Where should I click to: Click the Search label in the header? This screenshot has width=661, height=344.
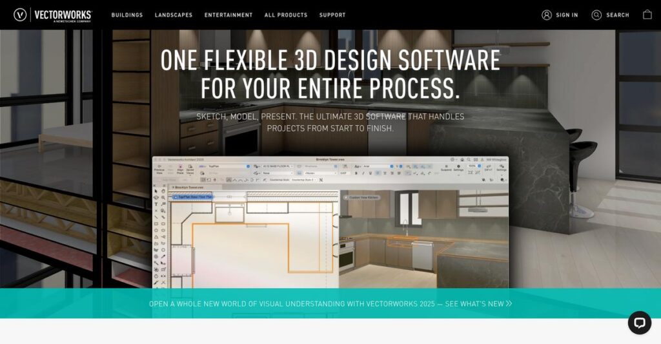pyautogui.click(x=618, y=15)
